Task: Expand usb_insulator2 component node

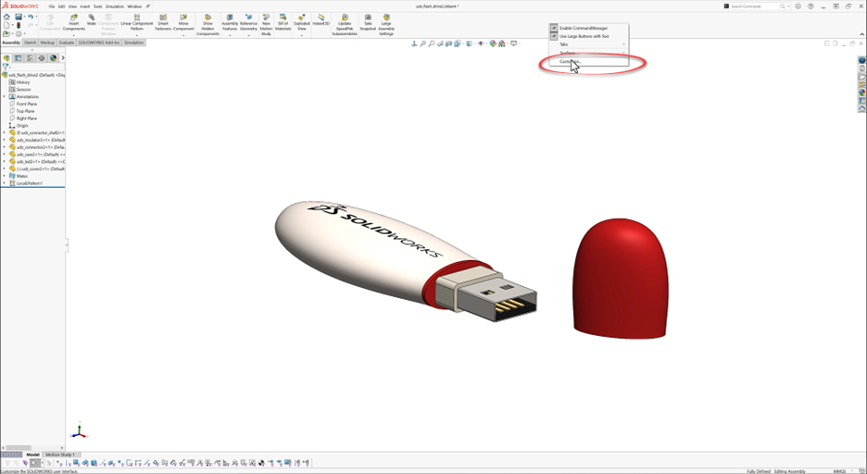Action: 5,140
